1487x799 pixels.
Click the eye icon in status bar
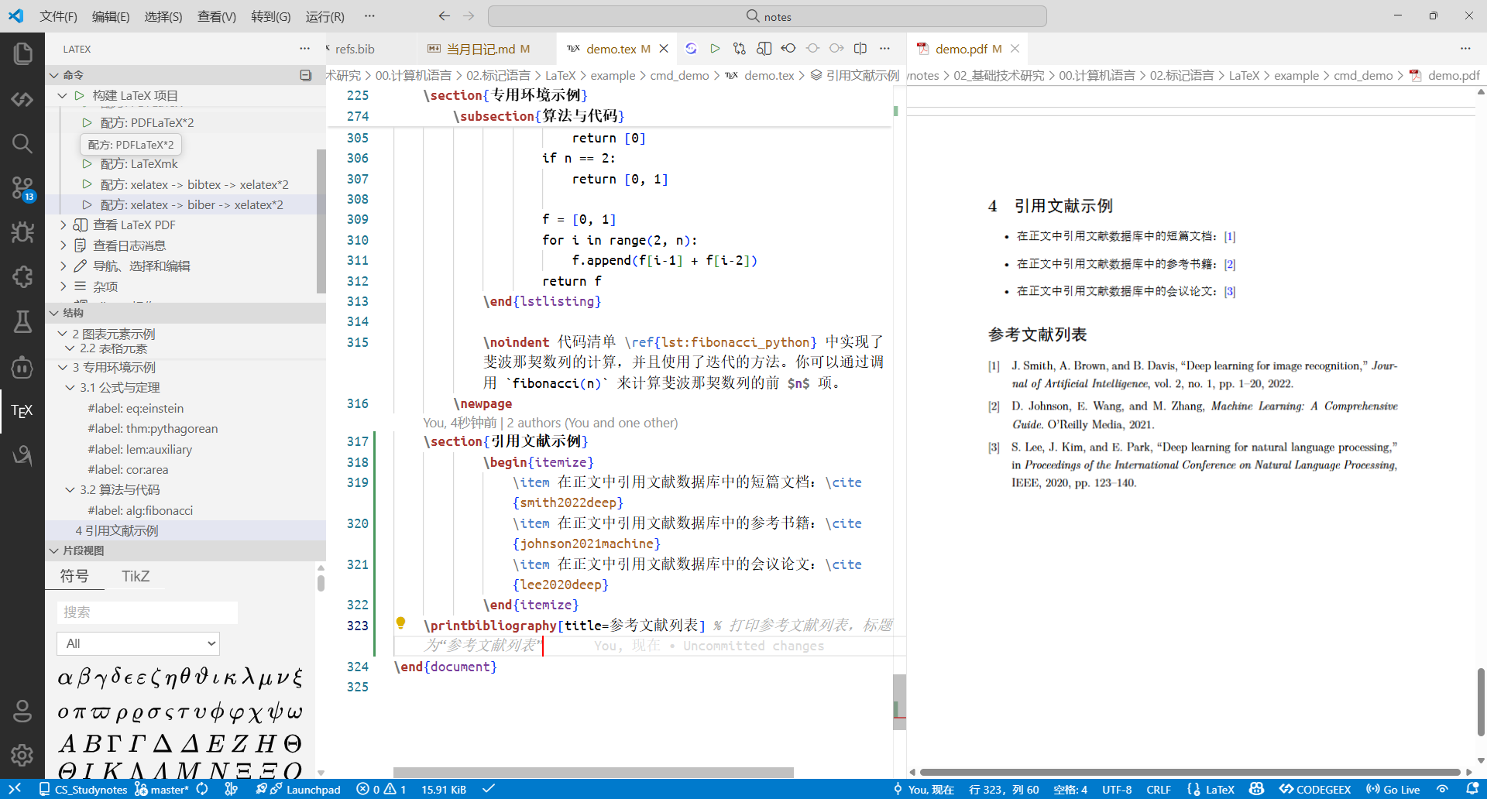pyautogui.click(x=1442, y=789)
